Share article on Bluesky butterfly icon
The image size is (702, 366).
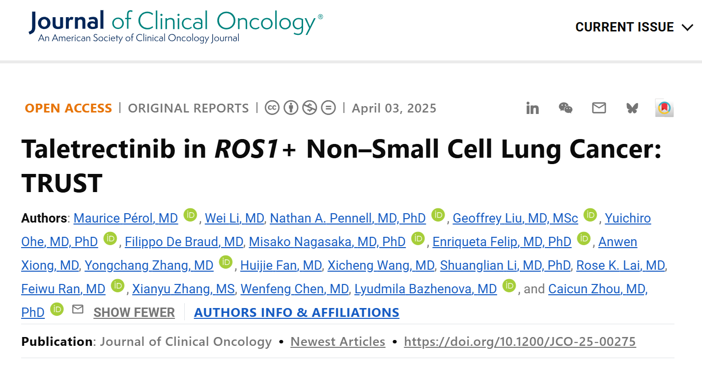pos(632,108)
